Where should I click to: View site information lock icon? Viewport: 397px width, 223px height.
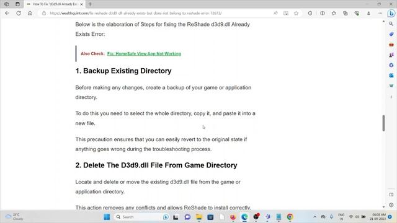coord(44,13)
